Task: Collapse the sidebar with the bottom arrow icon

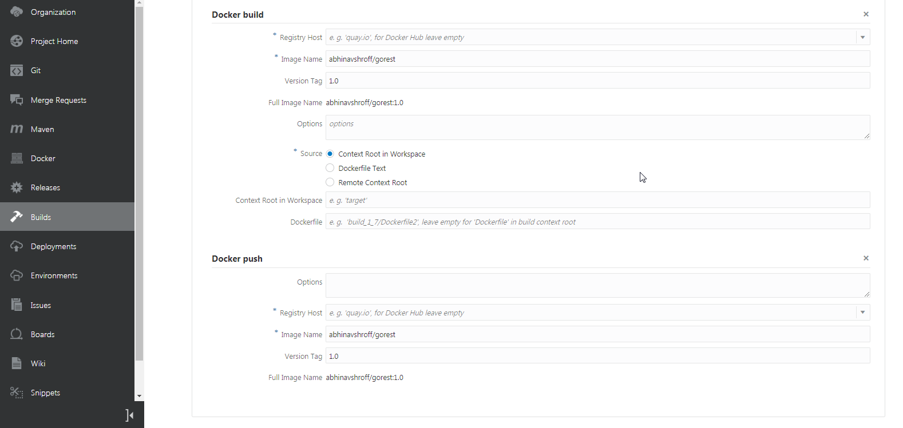Action: click(130, 415)
